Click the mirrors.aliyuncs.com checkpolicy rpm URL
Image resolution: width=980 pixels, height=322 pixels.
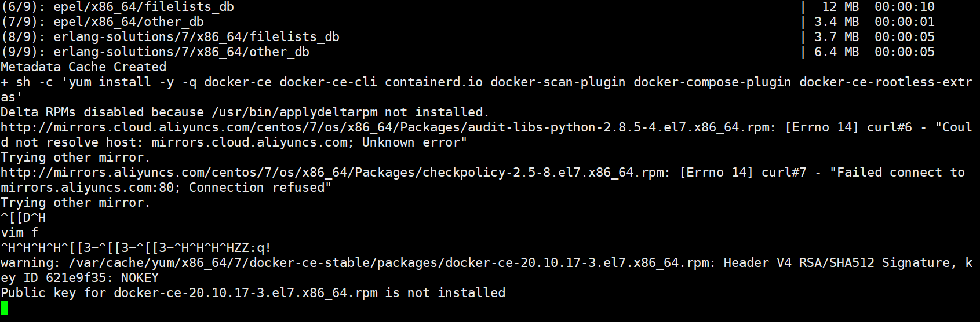[x=335, y=173]
